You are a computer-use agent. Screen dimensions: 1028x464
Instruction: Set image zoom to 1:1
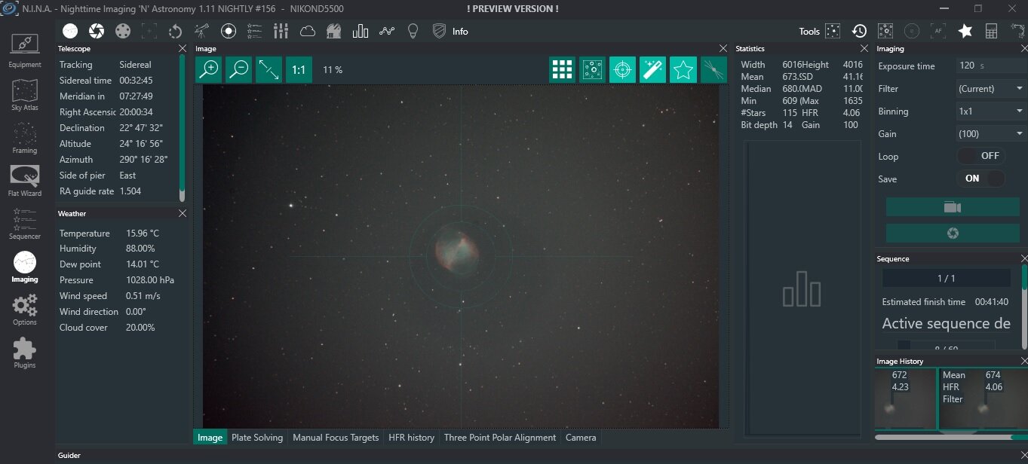299,69
